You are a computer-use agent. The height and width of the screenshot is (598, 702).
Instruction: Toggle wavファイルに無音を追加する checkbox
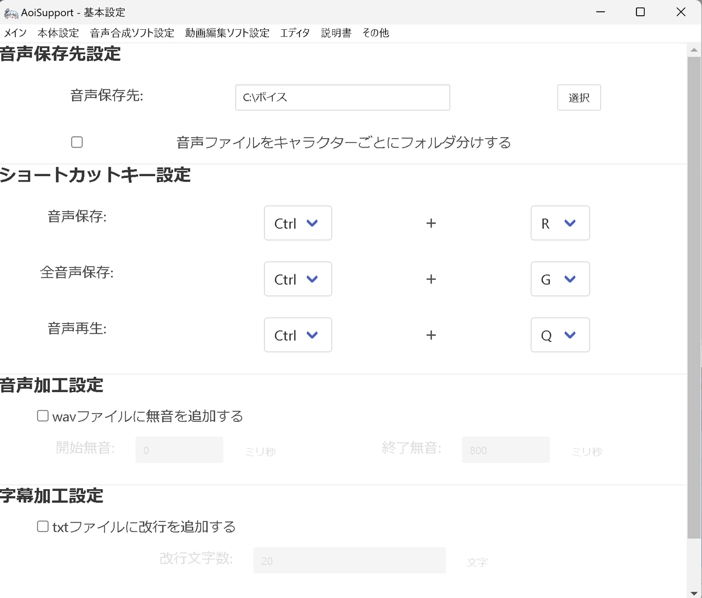click(43, 416)
